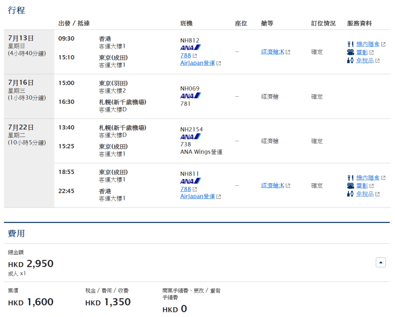Screen dimensions: 395x317
Task: Click fork and knife icon for NH811
Action: [350, 178]
